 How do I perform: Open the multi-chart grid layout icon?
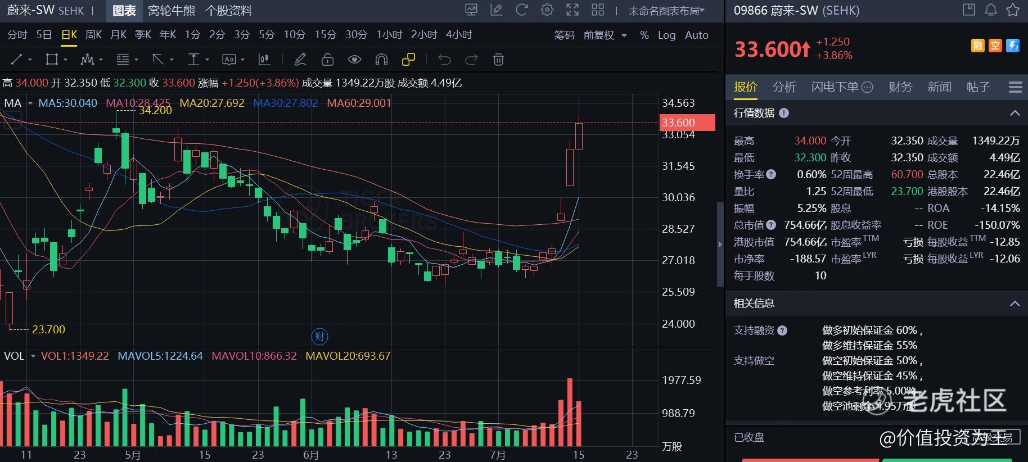click(x=598, y=10)
